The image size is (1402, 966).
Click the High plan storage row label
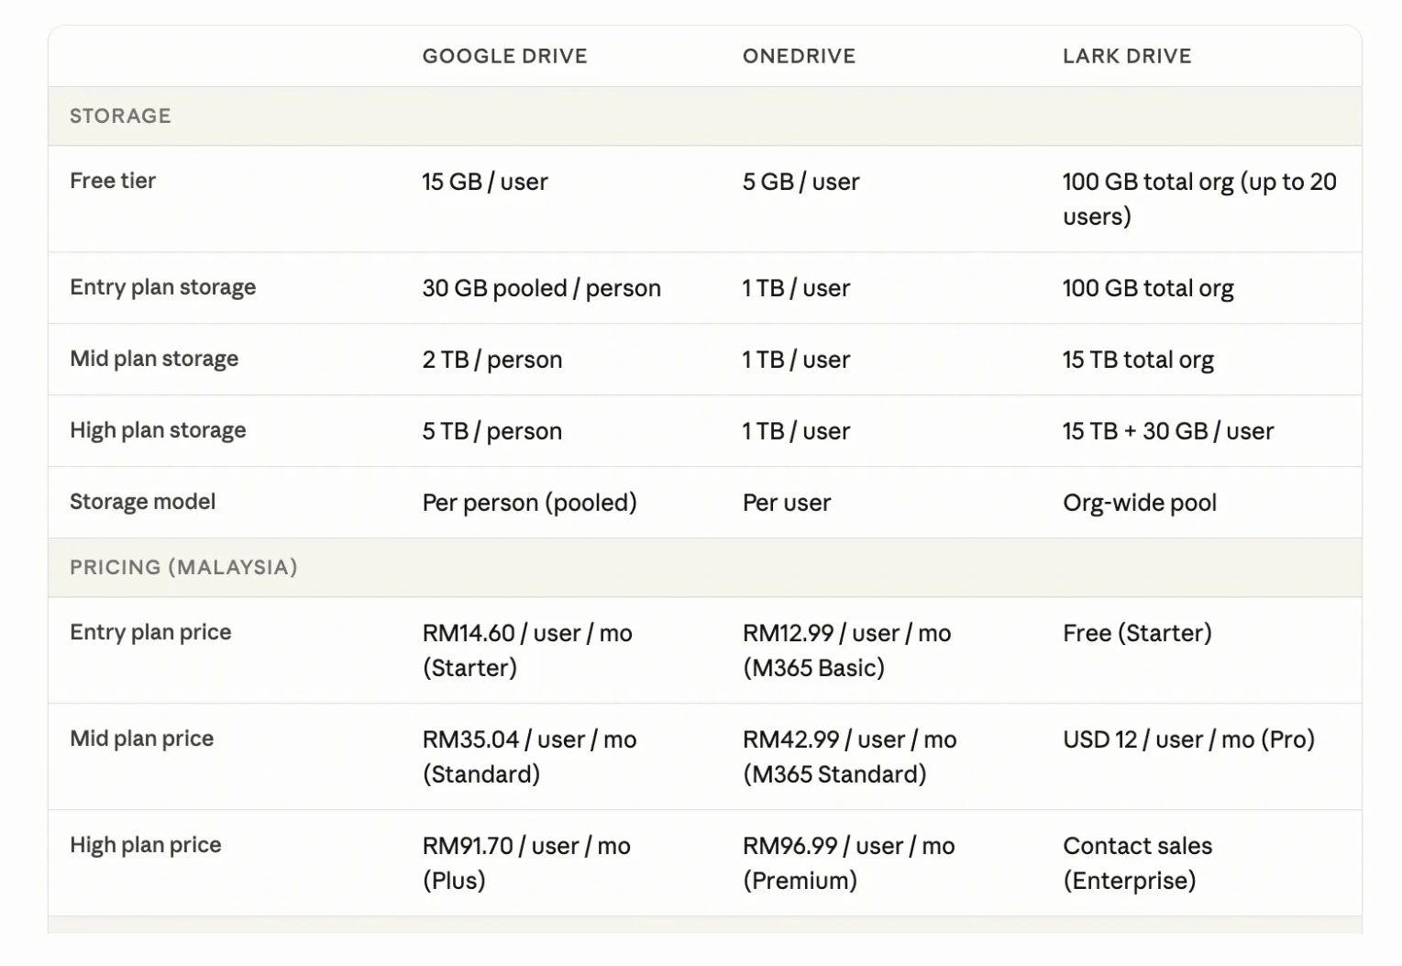[158, 430]
